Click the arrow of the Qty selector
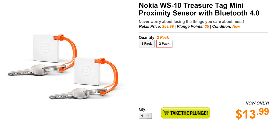 point(149,116)
